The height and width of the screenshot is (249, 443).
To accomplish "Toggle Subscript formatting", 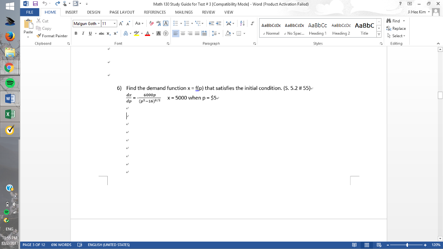I will (109, 33).
